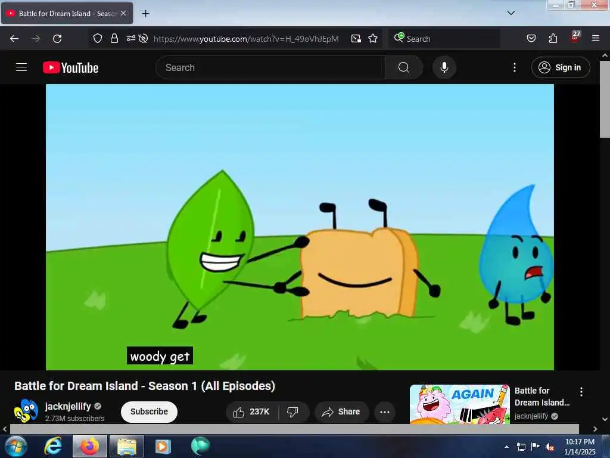610x458 pixels.
Task: Close the Battle for Dream Island tab
Action: pyautogui.click(x=123, y=13)
